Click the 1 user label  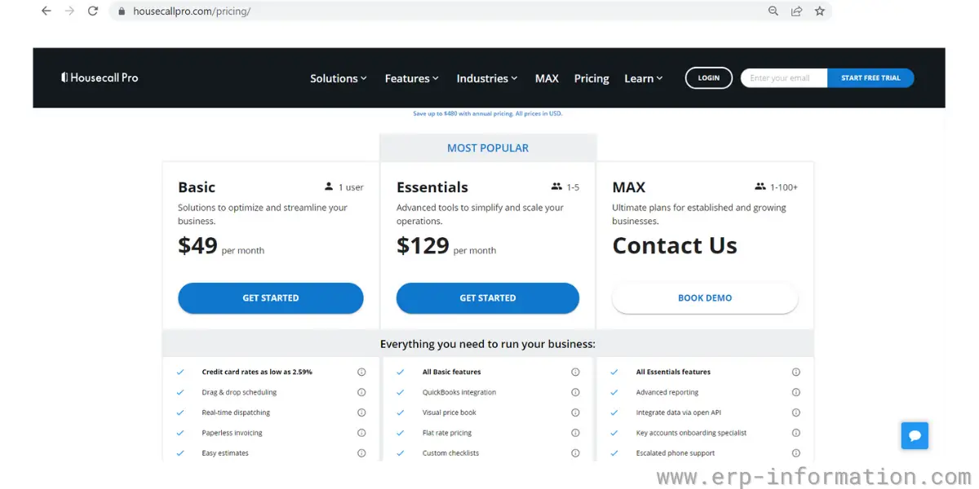pos(344,187)
